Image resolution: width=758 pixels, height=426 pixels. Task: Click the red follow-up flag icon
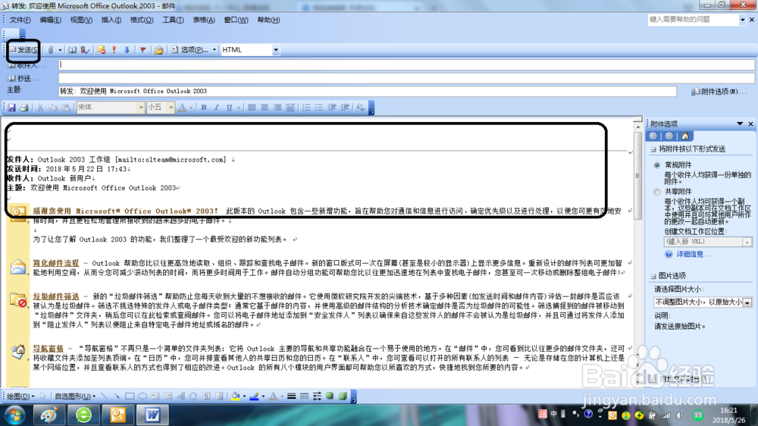click(143, 50)
